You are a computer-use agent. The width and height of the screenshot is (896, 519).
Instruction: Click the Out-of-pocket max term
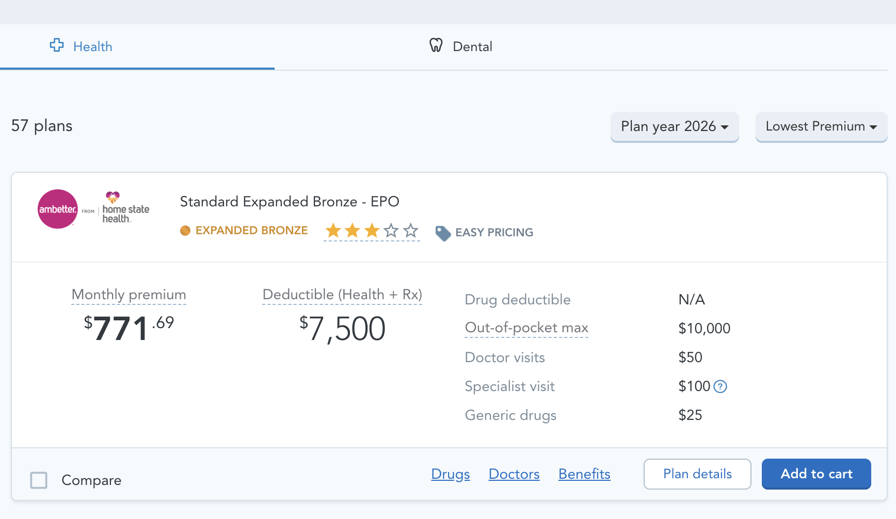(526, 328)
